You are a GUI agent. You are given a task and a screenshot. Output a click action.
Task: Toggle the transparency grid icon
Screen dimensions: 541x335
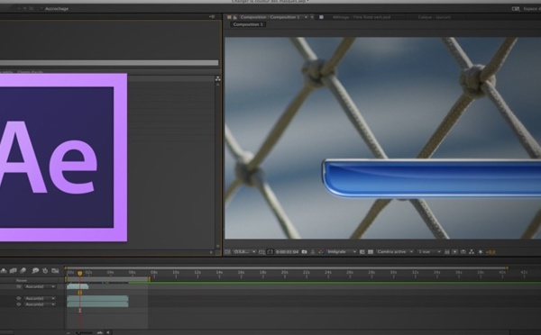[371, 252]
